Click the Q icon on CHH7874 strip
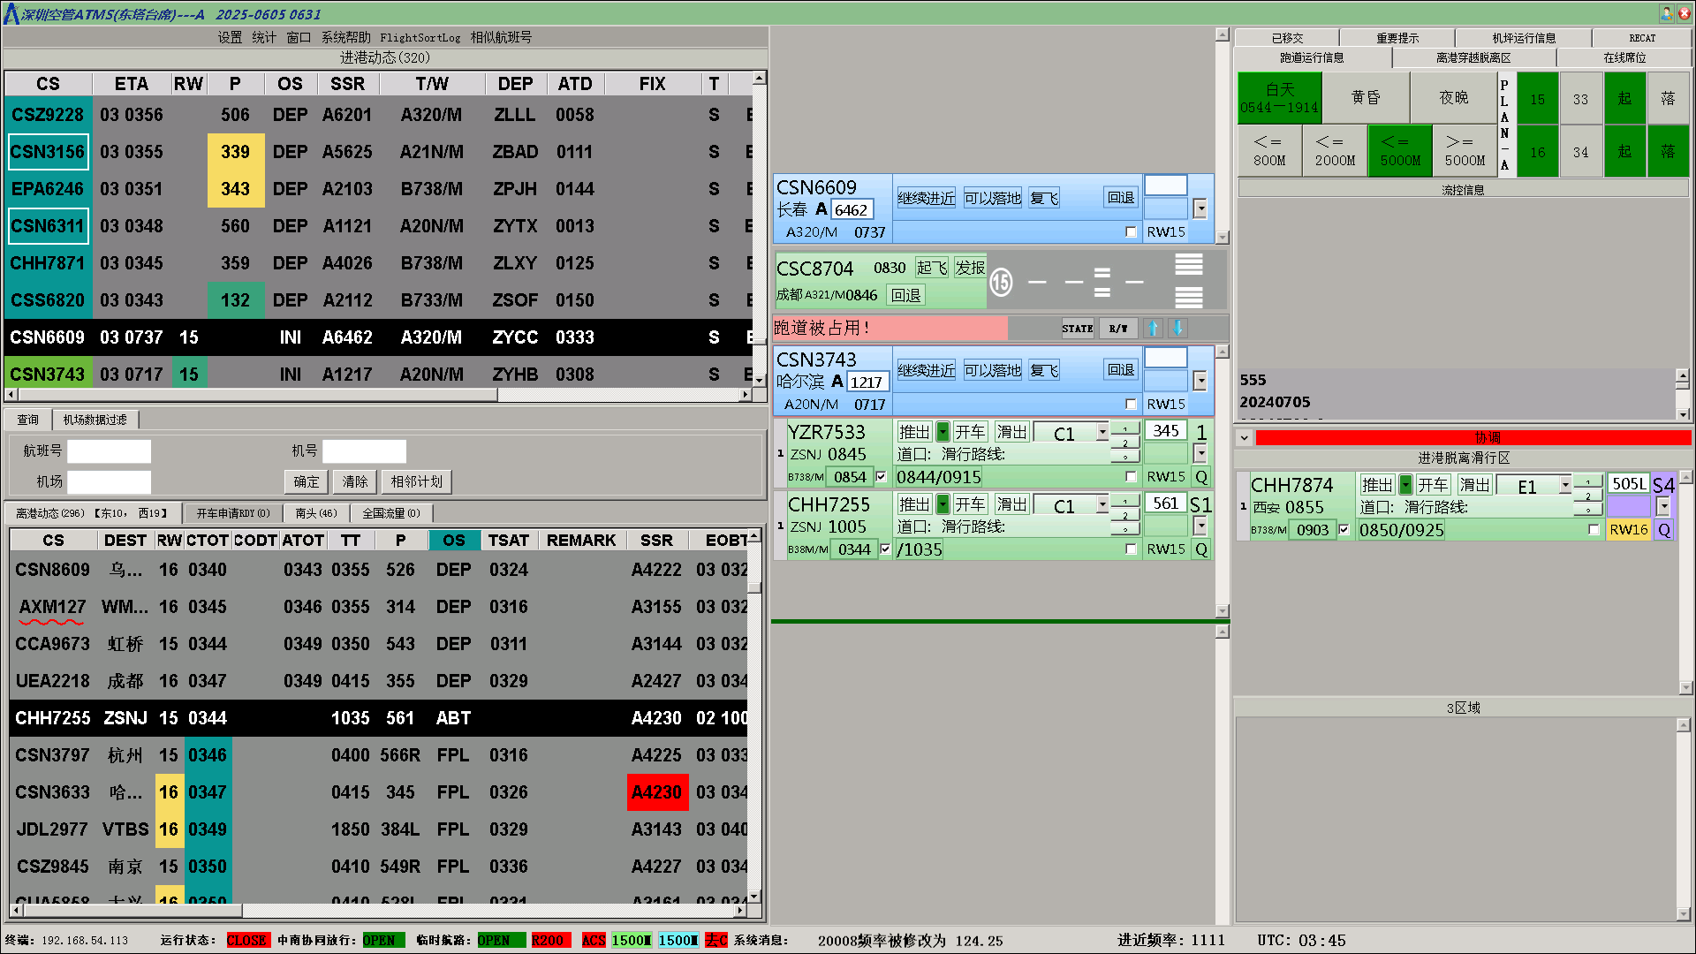This screenshot has width=1696, height=954. click(x=1664, y=530)
